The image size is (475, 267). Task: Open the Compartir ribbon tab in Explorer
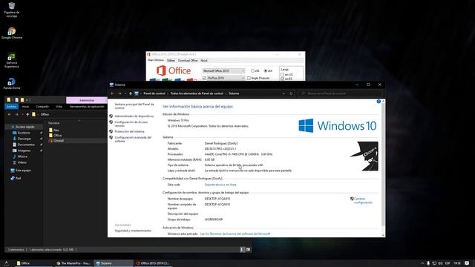point(42,107)
